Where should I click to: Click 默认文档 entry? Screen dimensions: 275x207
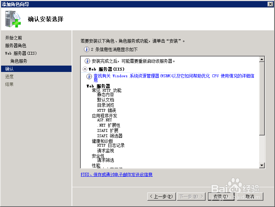[x=105, y=100]
